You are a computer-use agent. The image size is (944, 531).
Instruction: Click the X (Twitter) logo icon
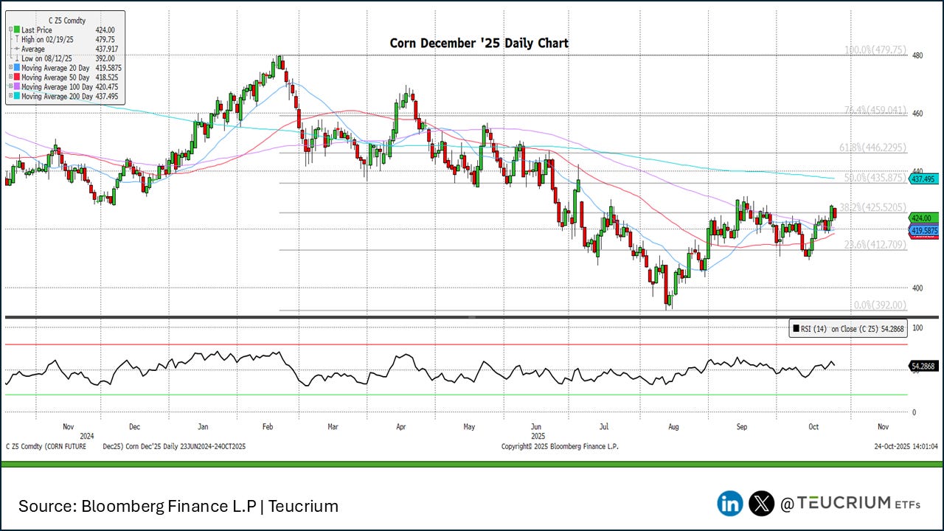click(x=762, y=504)
